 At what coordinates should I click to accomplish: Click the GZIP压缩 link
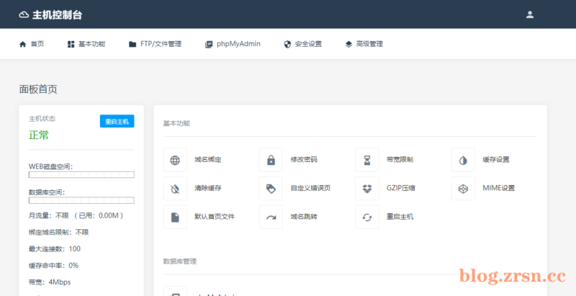(401, 189)
